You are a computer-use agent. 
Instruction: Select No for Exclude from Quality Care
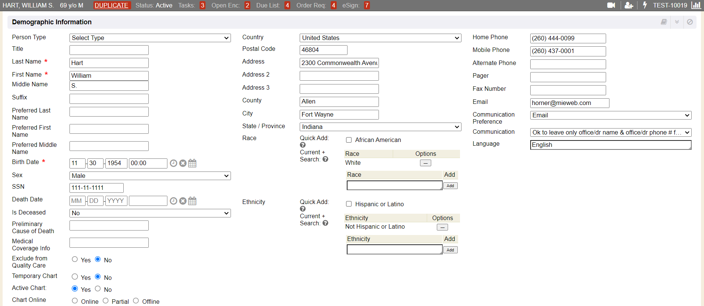pos(98,259)
